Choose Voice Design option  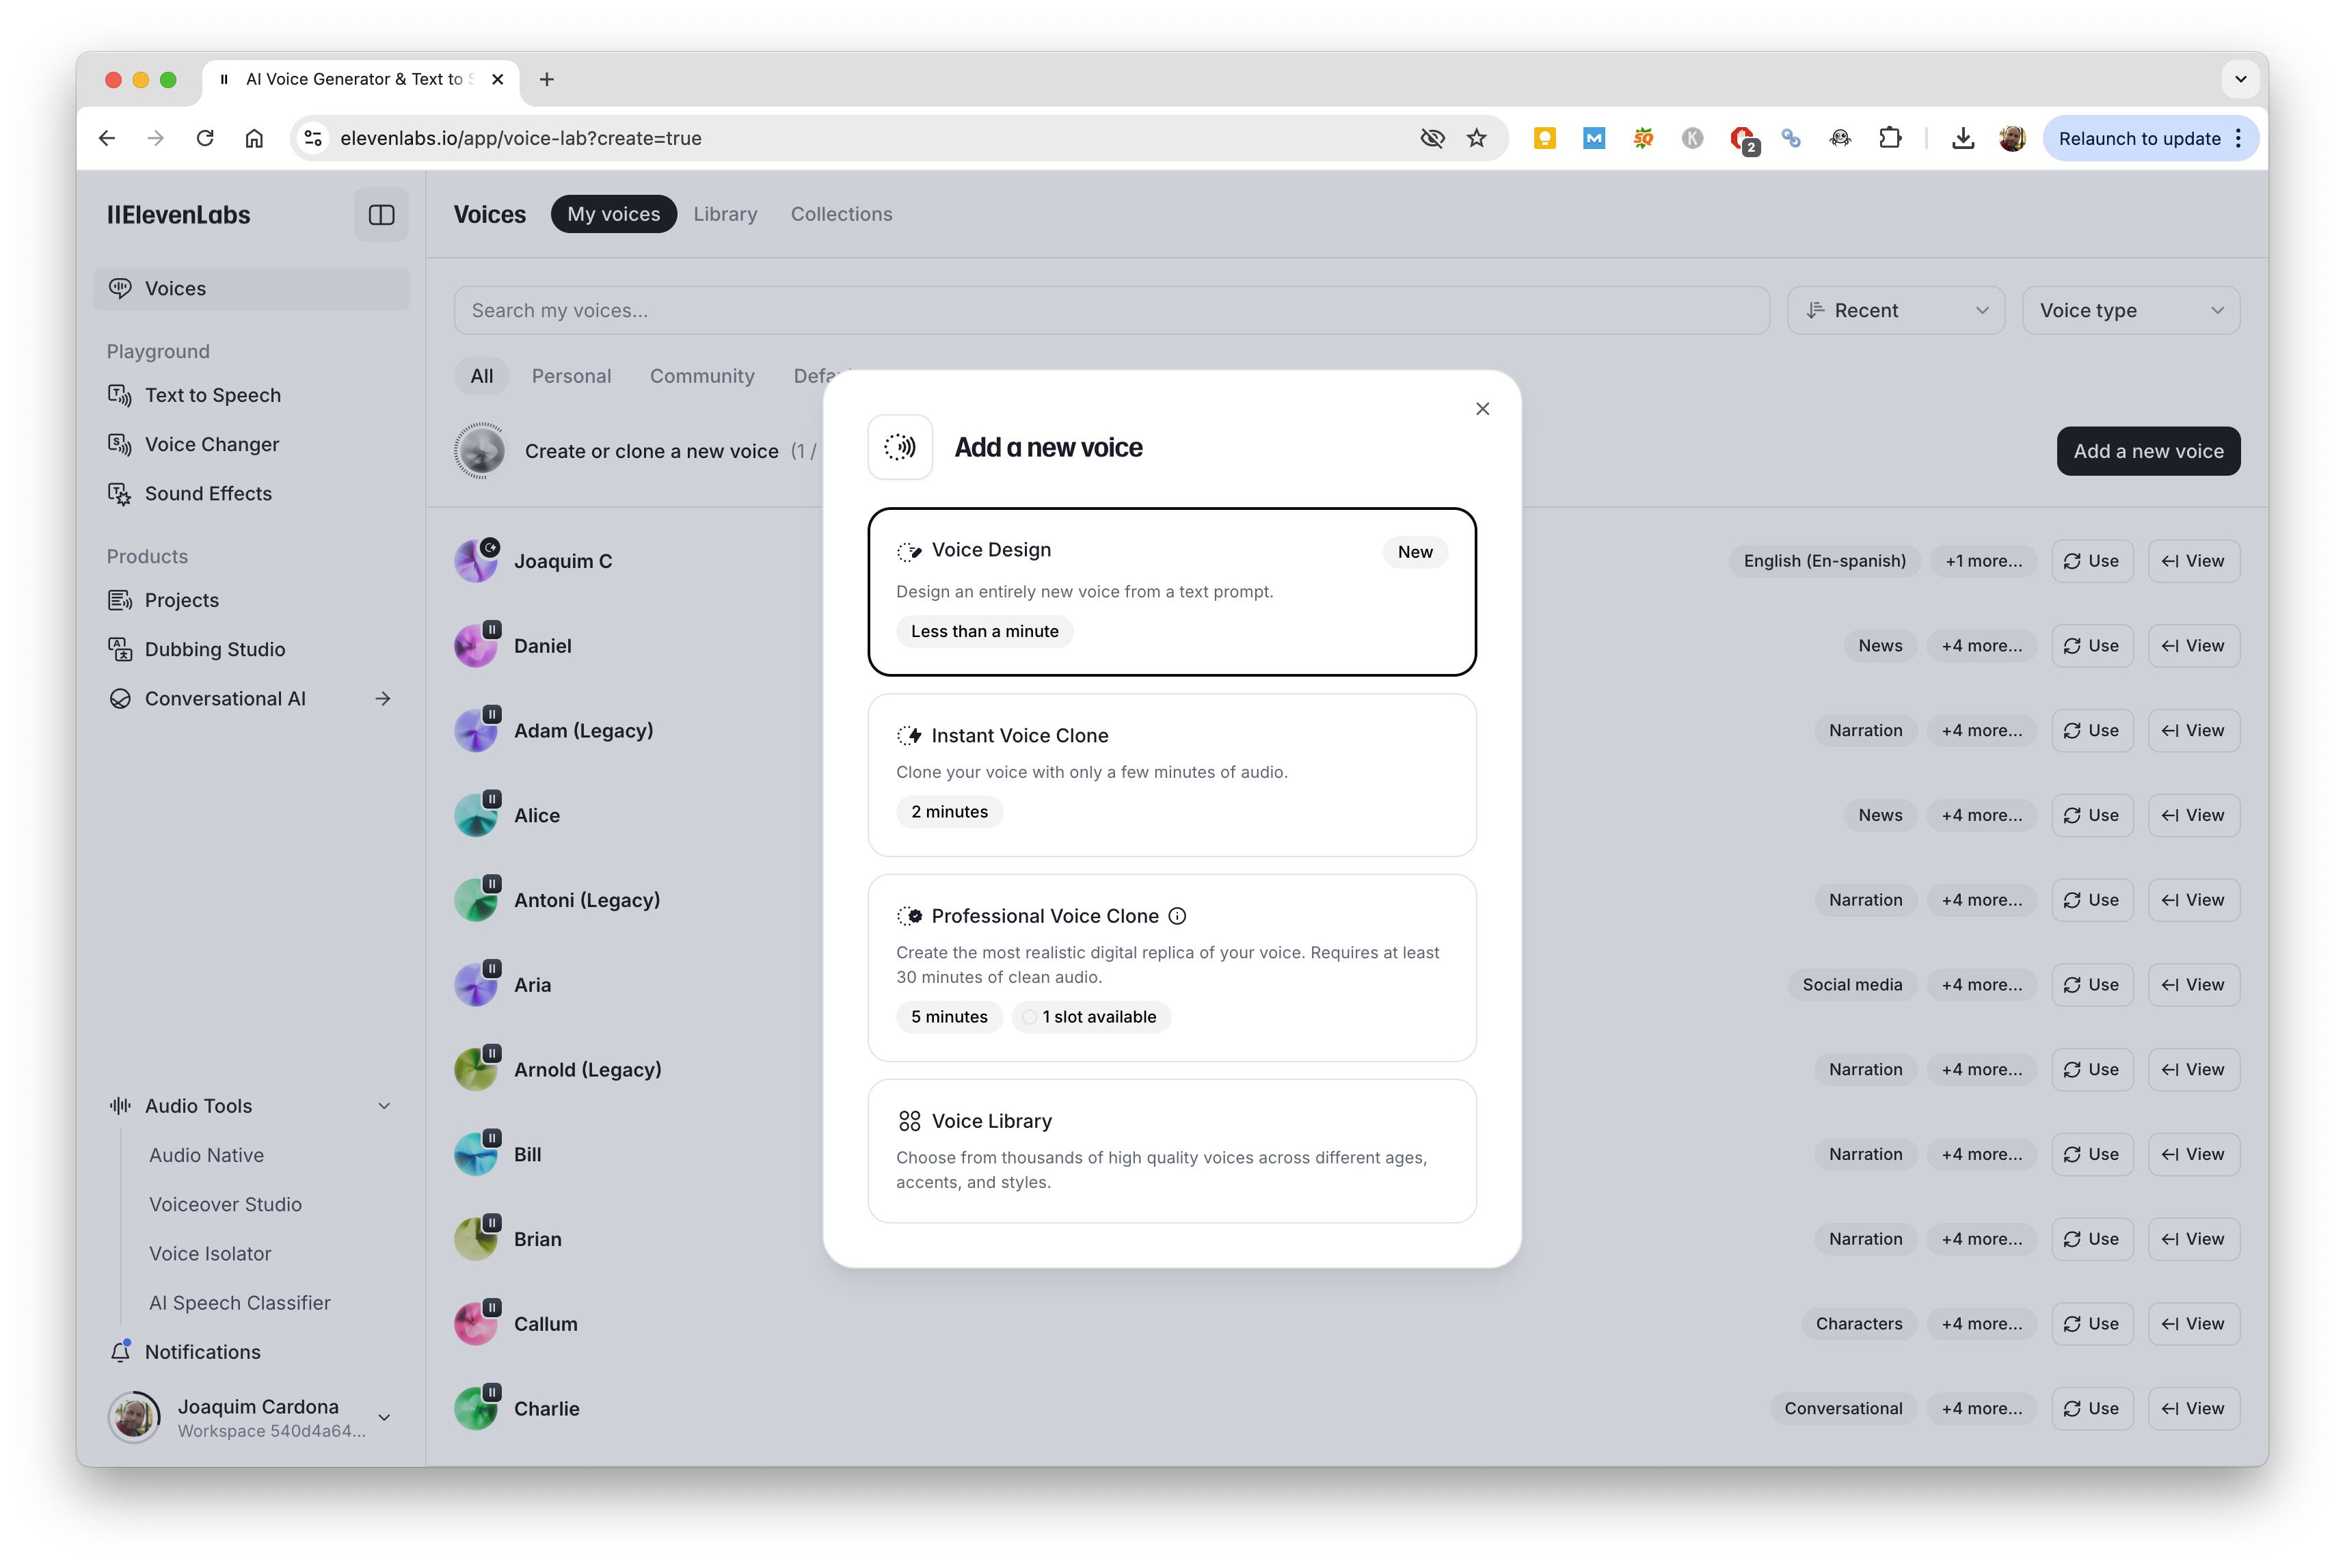pos(1171,591)
